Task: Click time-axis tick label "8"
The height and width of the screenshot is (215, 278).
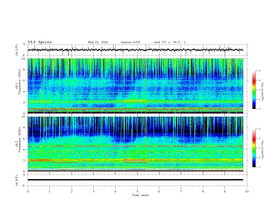Action: [x=203, y=191]
